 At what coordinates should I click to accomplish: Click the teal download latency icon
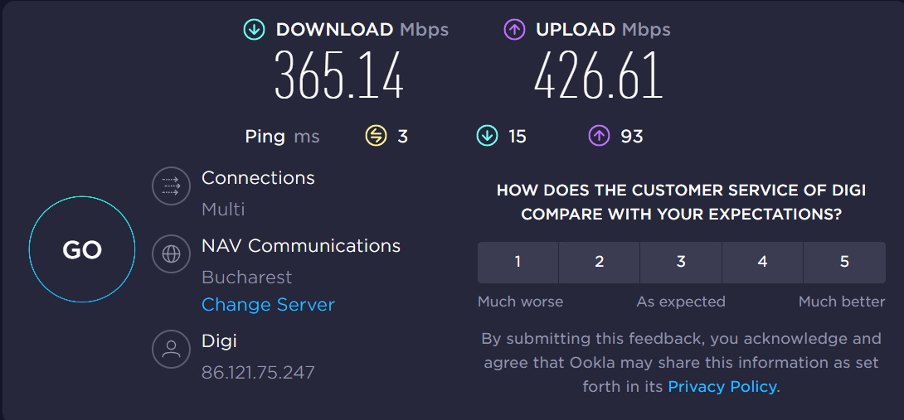[487, 137]
